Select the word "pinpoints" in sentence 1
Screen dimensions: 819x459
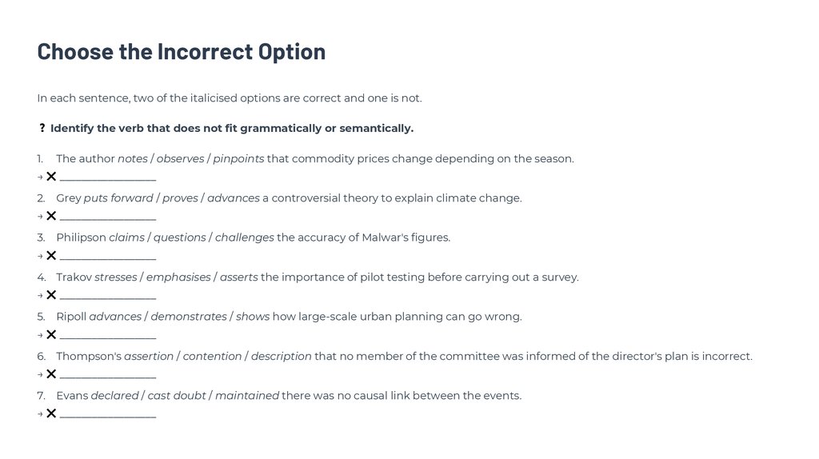coord(238,159)
